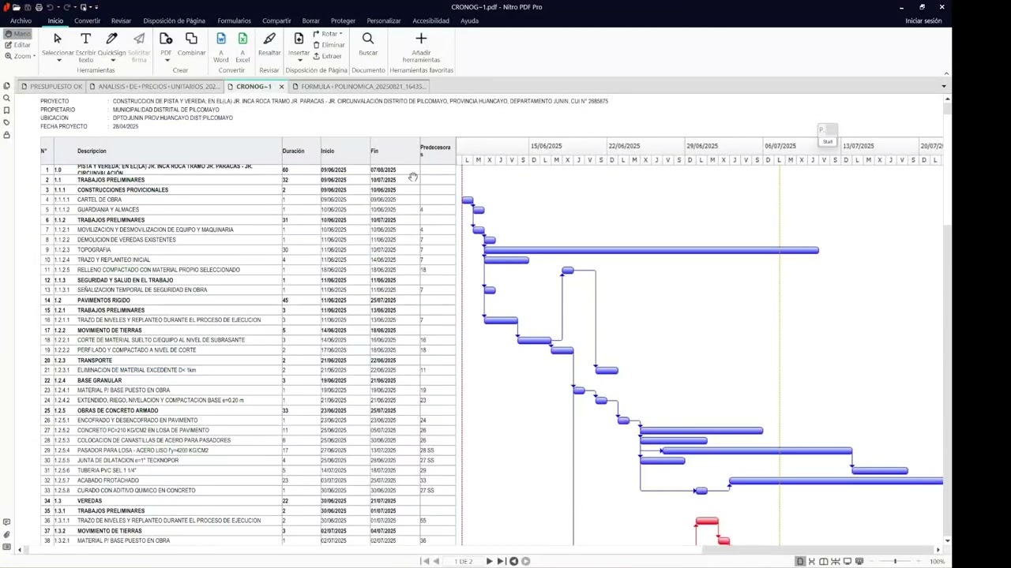Open the tags sidebar panel

coord(6,123)
